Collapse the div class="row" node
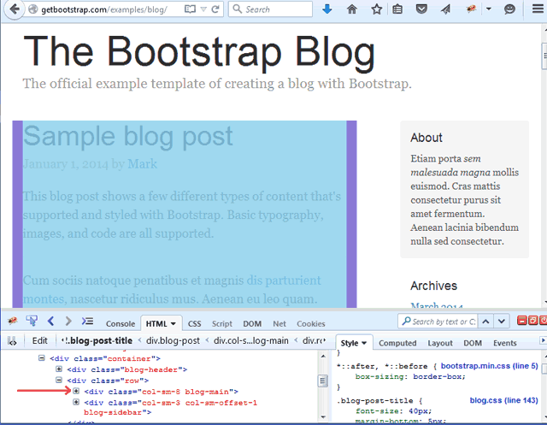 (59, 381)
